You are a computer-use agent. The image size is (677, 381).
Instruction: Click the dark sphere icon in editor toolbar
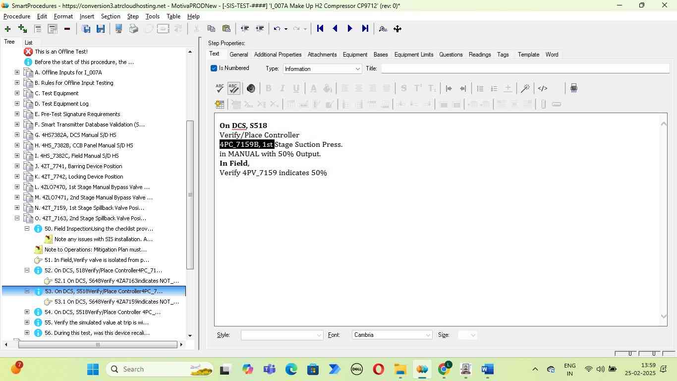[x=251, y=88]
